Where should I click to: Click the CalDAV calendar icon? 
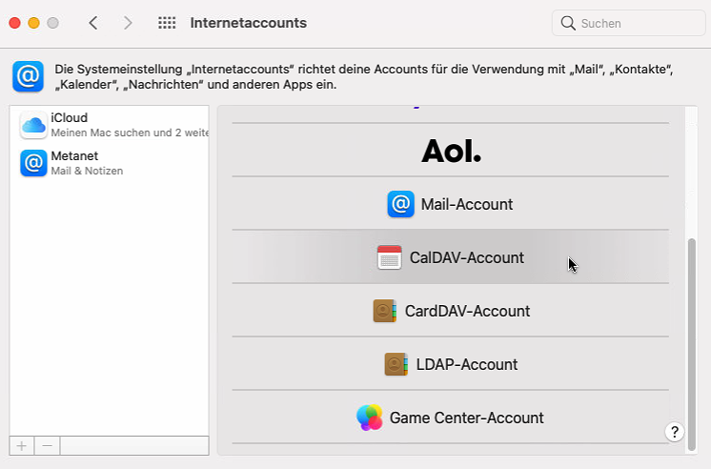click(389, 257)
